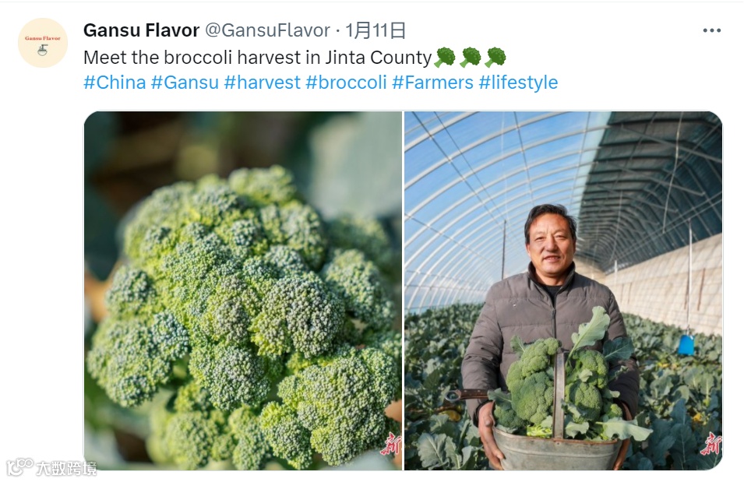
Task: Click the middle broccoli emoji
Action: click(x=471, y=58)
